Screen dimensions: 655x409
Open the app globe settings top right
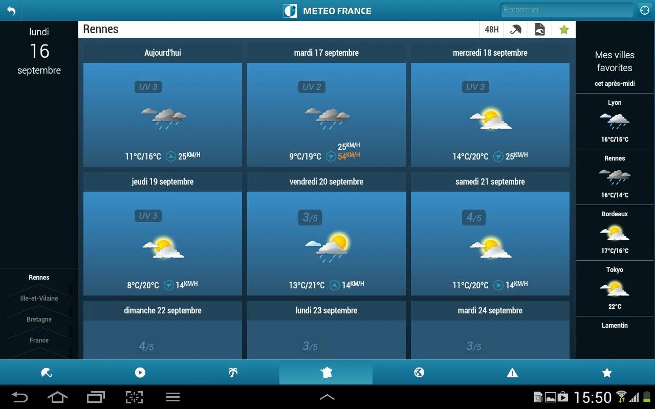coord(644,10)
